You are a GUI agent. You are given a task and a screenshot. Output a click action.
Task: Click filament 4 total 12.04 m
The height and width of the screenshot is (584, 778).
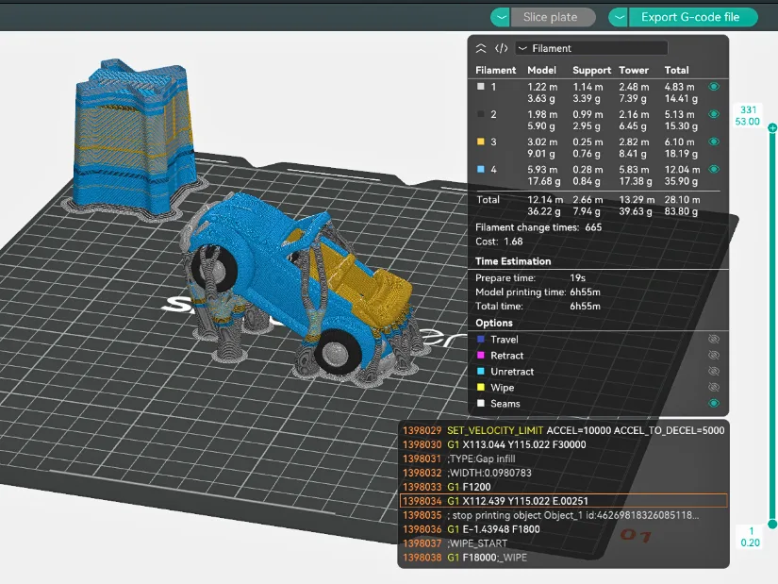[682, 169]
